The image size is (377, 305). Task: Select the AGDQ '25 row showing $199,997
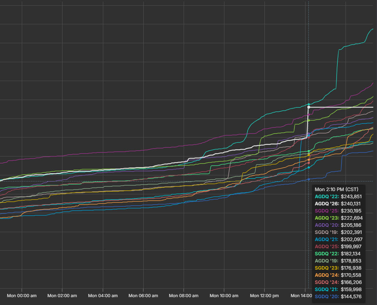pyautogui.click(x=338, y=246)
